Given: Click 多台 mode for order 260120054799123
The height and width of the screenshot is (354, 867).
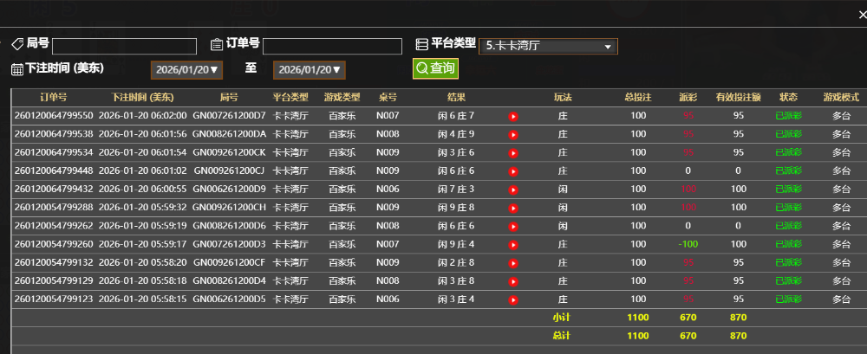Looking at the screenshot, I should 841,299.
